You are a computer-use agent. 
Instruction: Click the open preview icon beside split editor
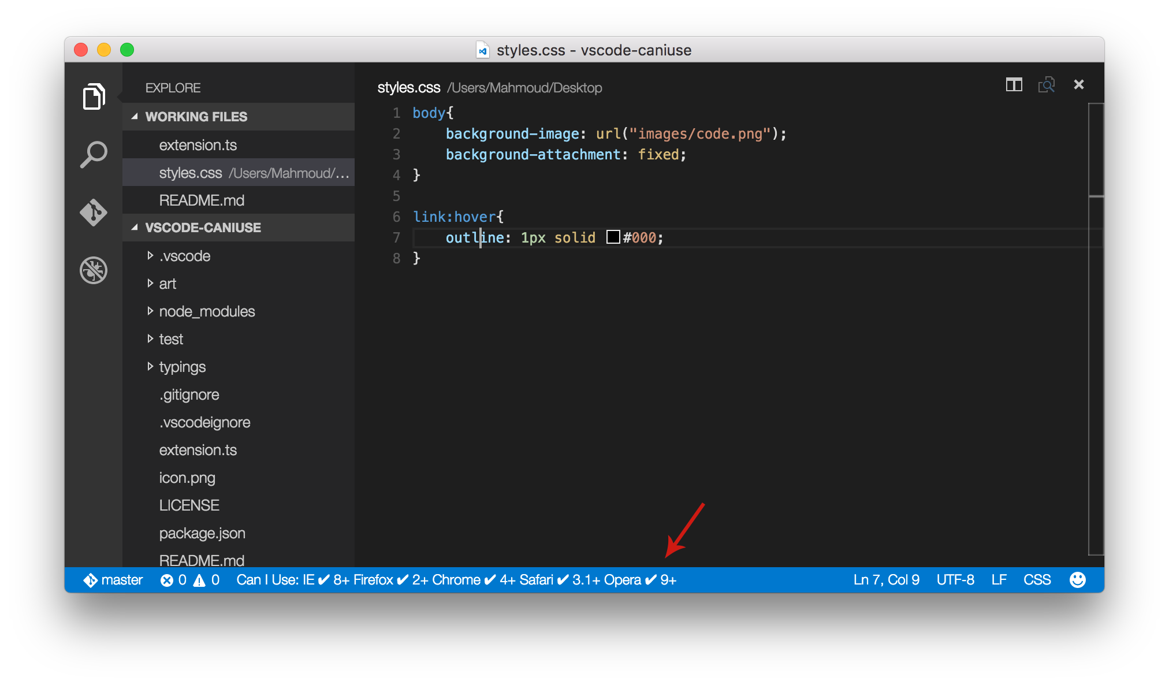tap(1046, 85)
